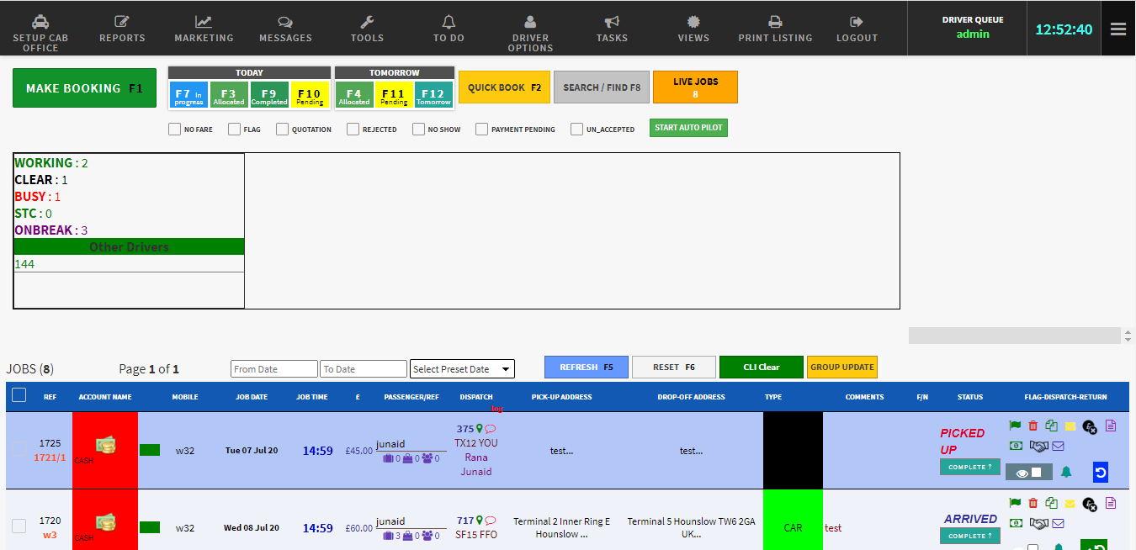Viewport: 1136px width, 550px height.
Task: Check the PAYMENT PENDING filter
Action: pos(481,129)
